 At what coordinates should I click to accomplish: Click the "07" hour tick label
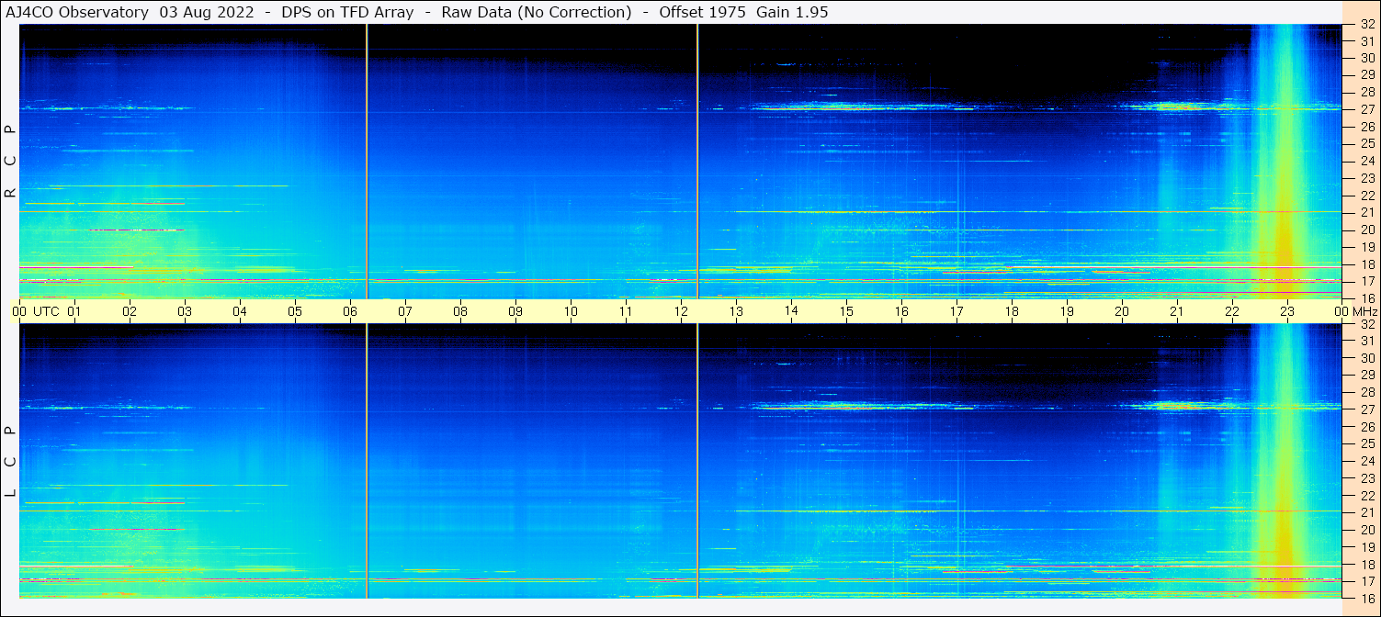[x=405, y=311]
